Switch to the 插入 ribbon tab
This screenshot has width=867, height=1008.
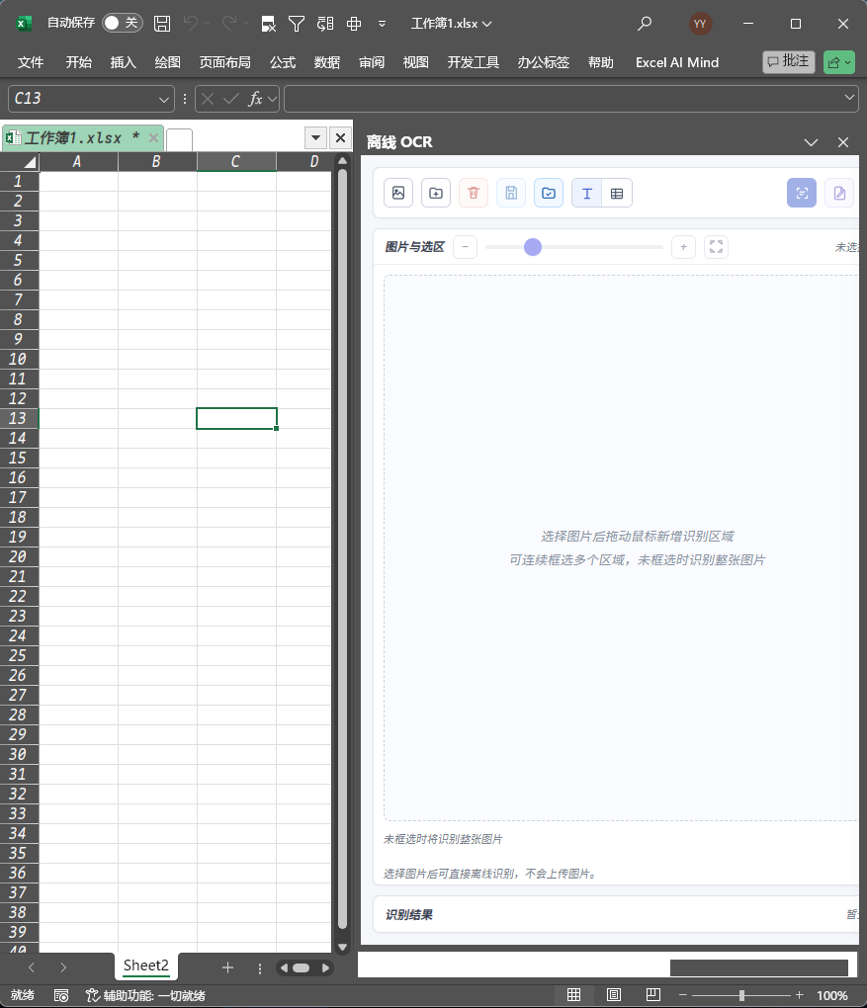click(x=123, y=62)
